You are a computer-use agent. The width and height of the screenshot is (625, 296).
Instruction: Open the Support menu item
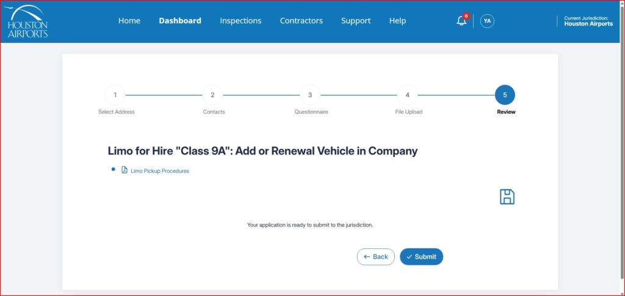[x=356, y=21]
